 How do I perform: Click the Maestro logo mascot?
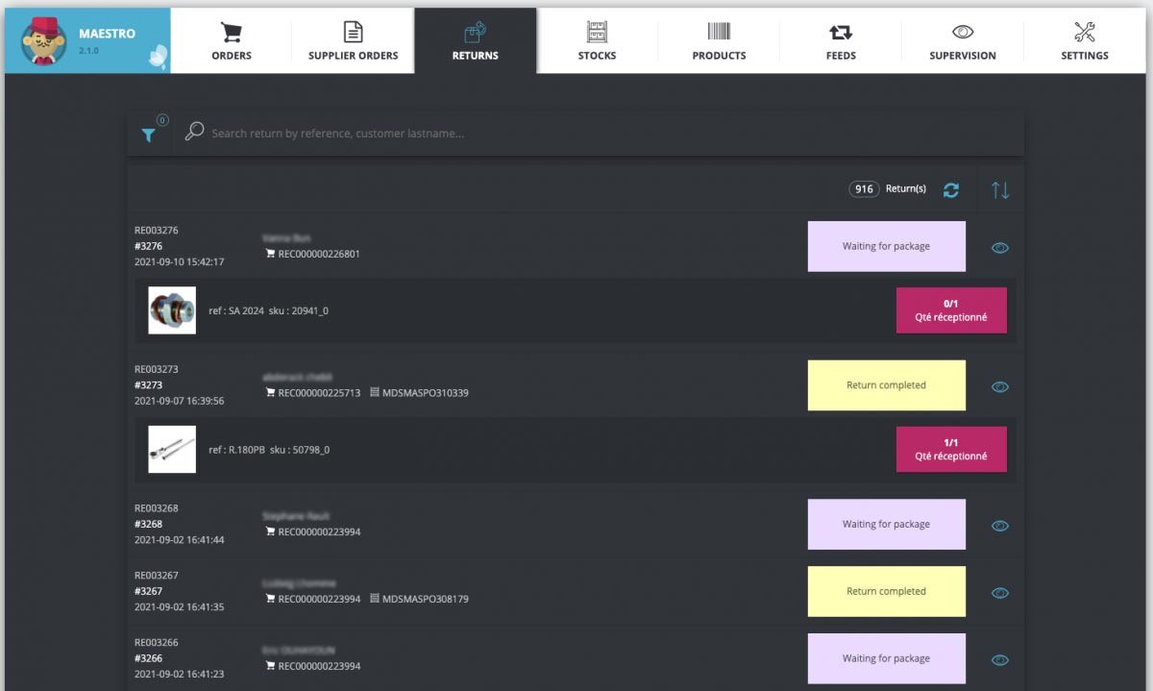pyautogui.click(x=43, y=41)
